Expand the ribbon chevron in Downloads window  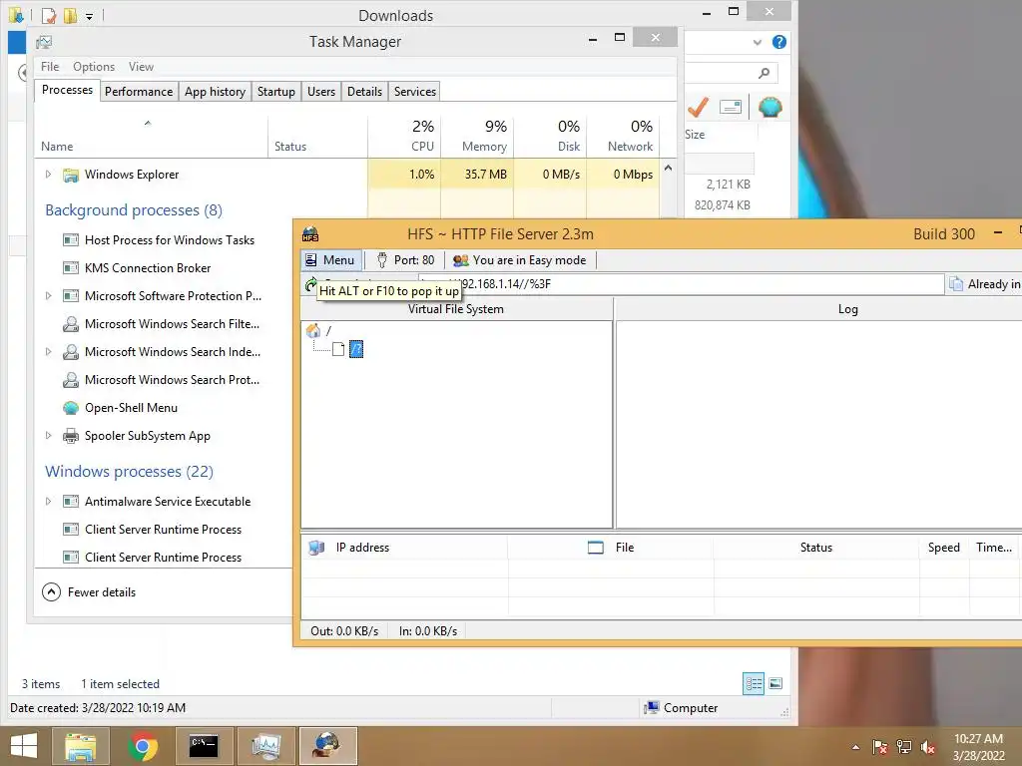point(757,42)
